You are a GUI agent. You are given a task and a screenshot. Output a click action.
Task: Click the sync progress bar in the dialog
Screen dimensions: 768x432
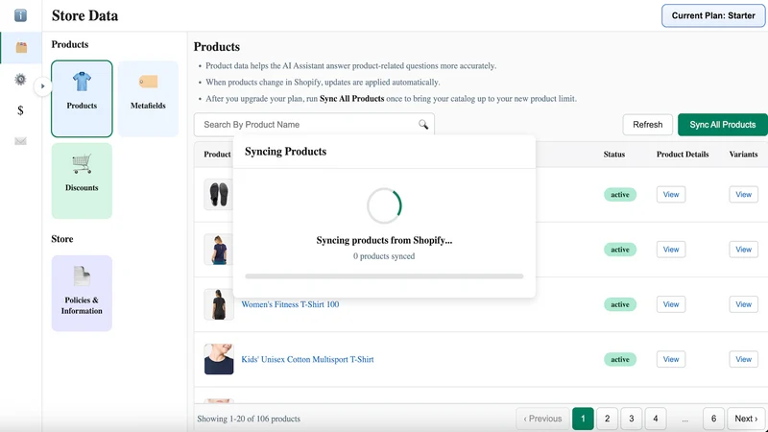click(384, 276)
